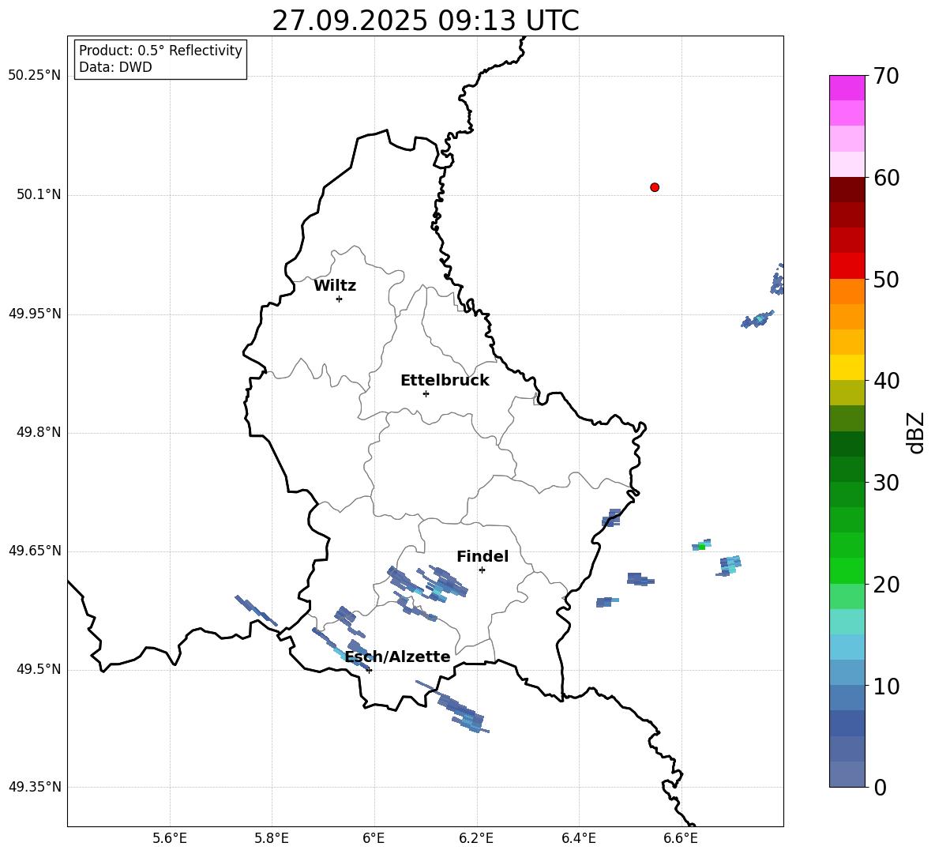Click the 49.35°N latitude label
The width and height of the screenshot is (935, 854).
(x=35, y=787)
